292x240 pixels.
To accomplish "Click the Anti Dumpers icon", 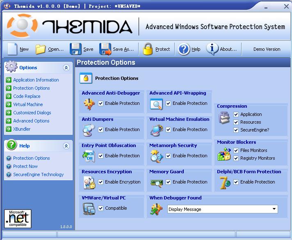I will 89,130.
